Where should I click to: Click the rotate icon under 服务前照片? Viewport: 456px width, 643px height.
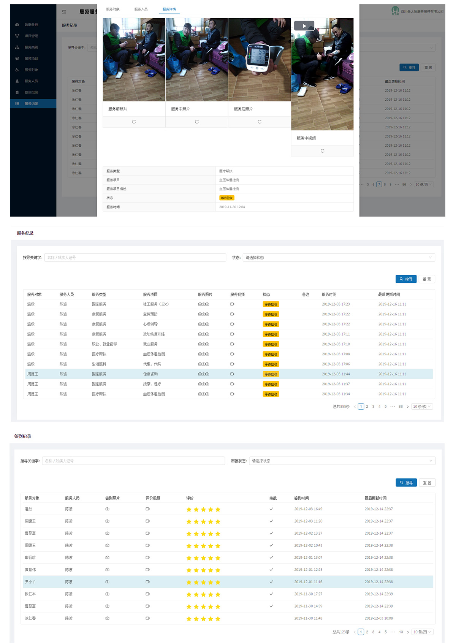(134, 122)
